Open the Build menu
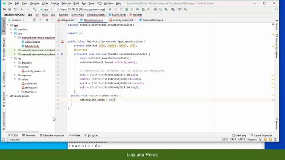This screenshot has width=285, height=160. coord(76,4)
